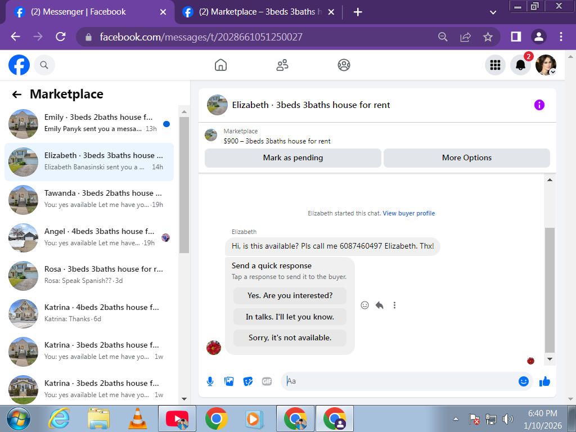Click the back arrow beside Marketplace
Screen dimensions: 576x432
16,94
